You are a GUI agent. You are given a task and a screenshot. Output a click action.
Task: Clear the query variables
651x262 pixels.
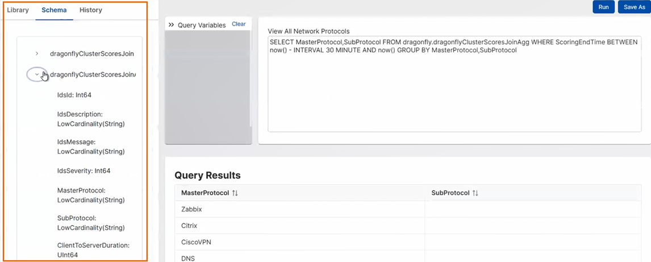coord(239,24)
